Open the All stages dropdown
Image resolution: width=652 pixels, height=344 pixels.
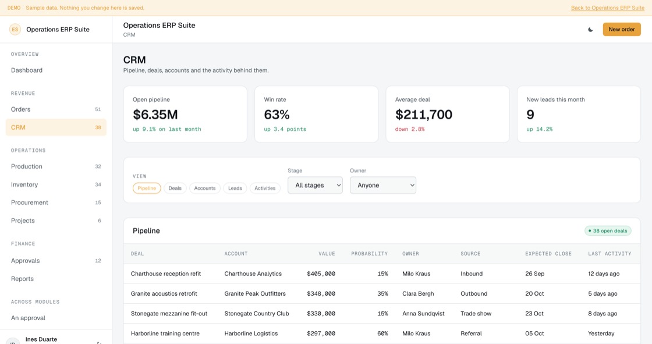315,185
